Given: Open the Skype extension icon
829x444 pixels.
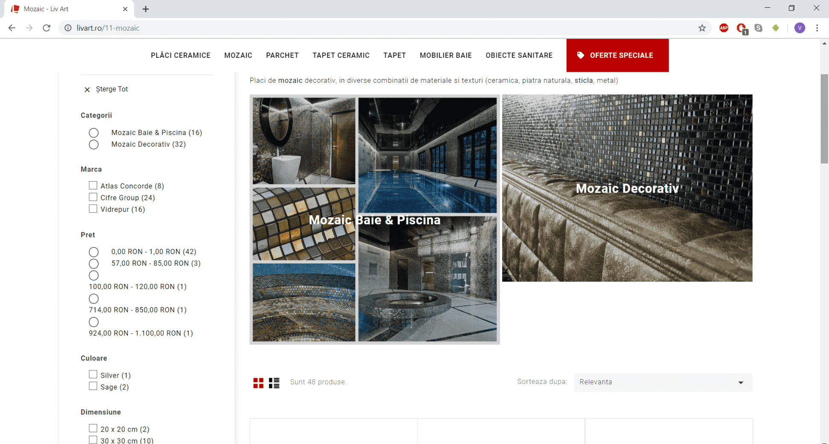Looking at the screenshot, I should [x=758, y=28].
